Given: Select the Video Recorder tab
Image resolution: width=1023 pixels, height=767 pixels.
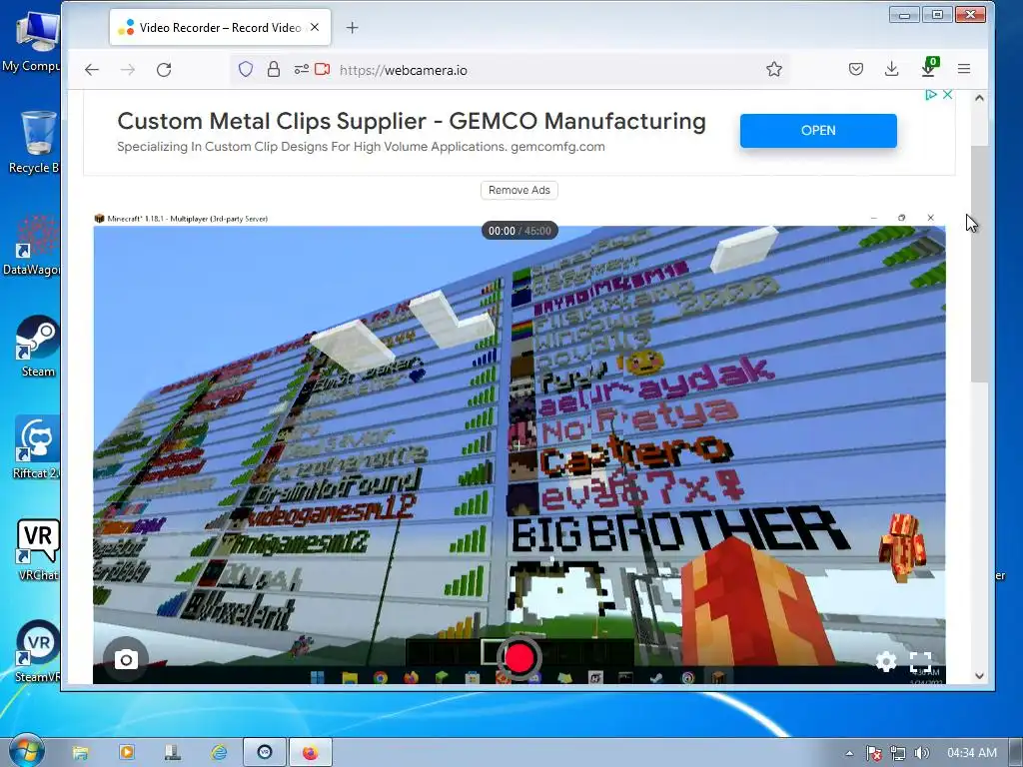Looking at the screenshot, I should 221,27.
